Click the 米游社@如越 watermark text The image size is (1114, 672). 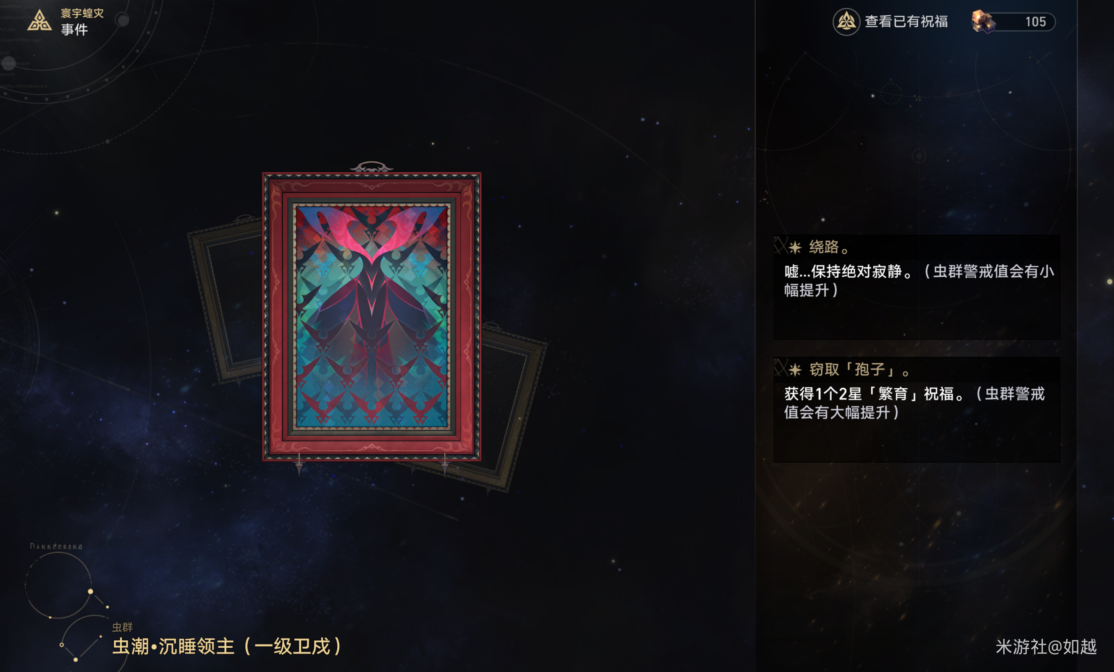click(x=1046, y=647)
